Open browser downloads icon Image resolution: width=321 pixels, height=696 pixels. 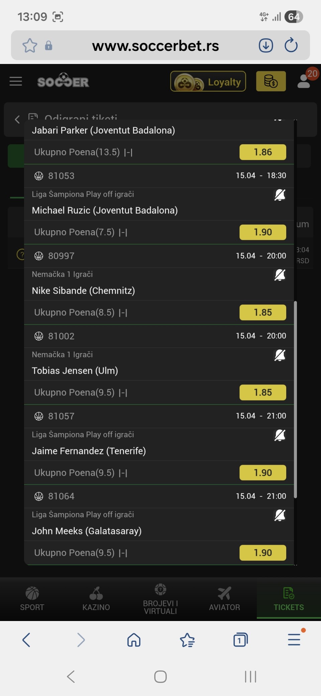pyautogui.click(x=266, y=46)
